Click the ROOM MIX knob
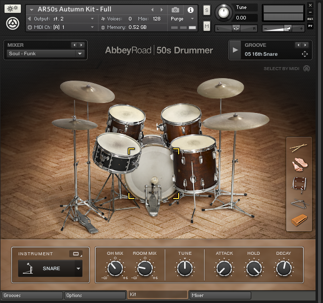 click(x=145, y=269)
